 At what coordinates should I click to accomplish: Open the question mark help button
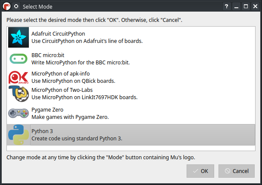[x=227, y=6]
